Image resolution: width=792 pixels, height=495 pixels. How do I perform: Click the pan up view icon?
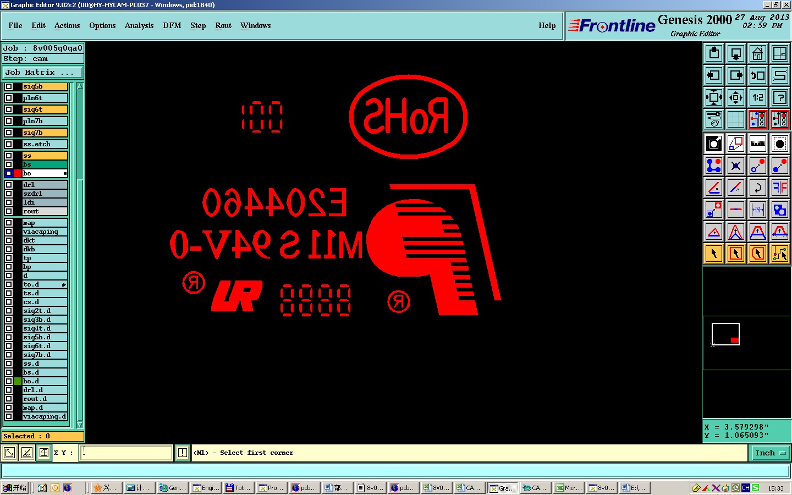point(714,53)
